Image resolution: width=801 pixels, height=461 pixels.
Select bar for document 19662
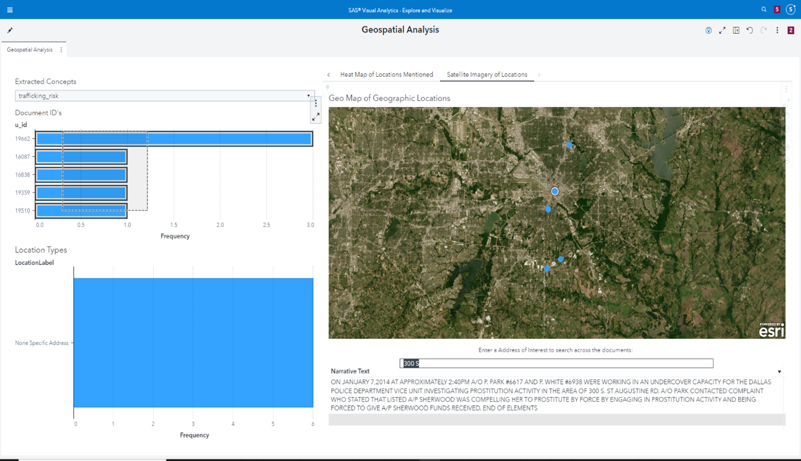[x=174, y=139]
